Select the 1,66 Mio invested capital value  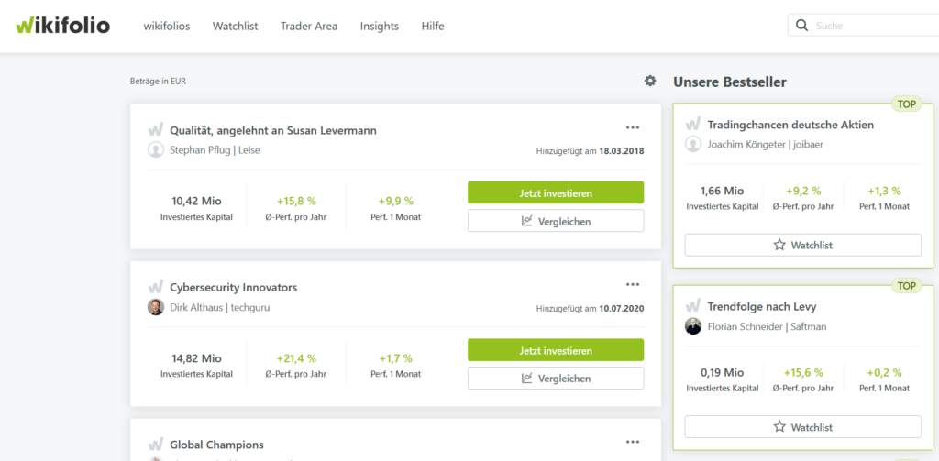pyautogui.click(x=723, y=191)
